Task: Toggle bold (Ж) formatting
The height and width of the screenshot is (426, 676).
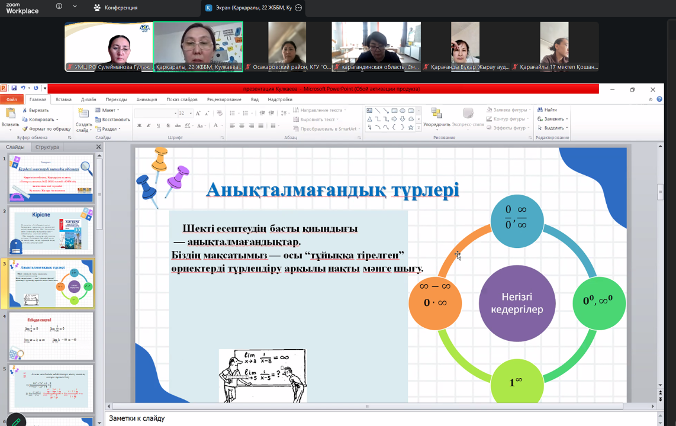Action: [139, 126]
